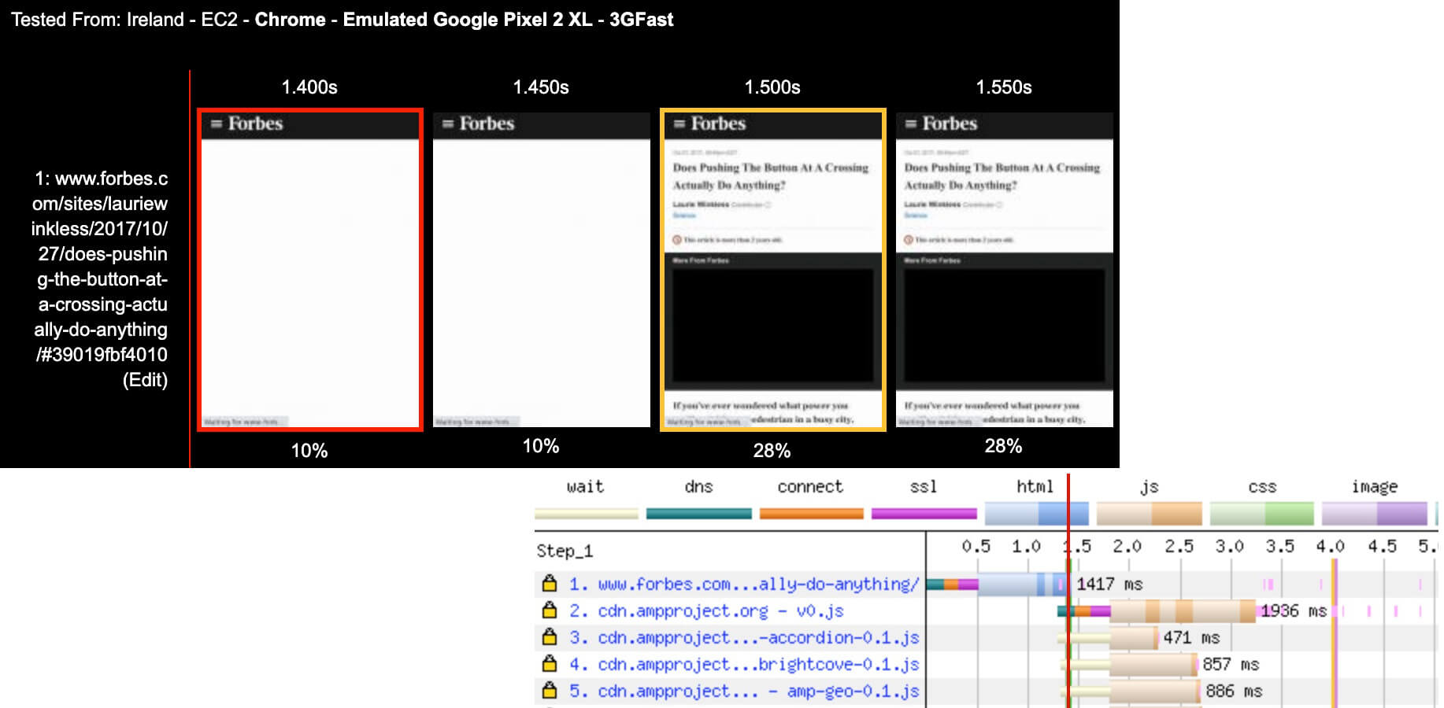Click the magenta ssl legend color bar
1444x708 pixels.
tap(924, 514)
